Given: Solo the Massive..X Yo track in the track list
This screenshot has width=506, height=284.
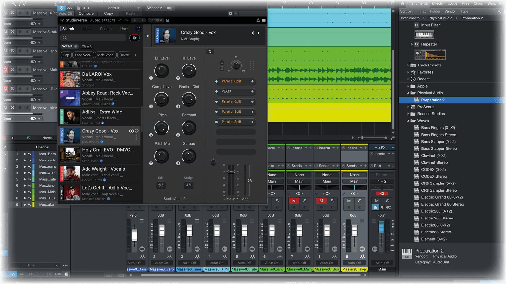Looking at the screenshot, I should click(12, 13).
